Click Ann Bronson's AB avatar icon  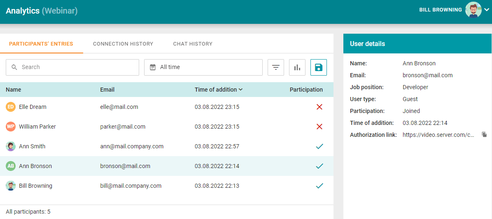(11, 166)
